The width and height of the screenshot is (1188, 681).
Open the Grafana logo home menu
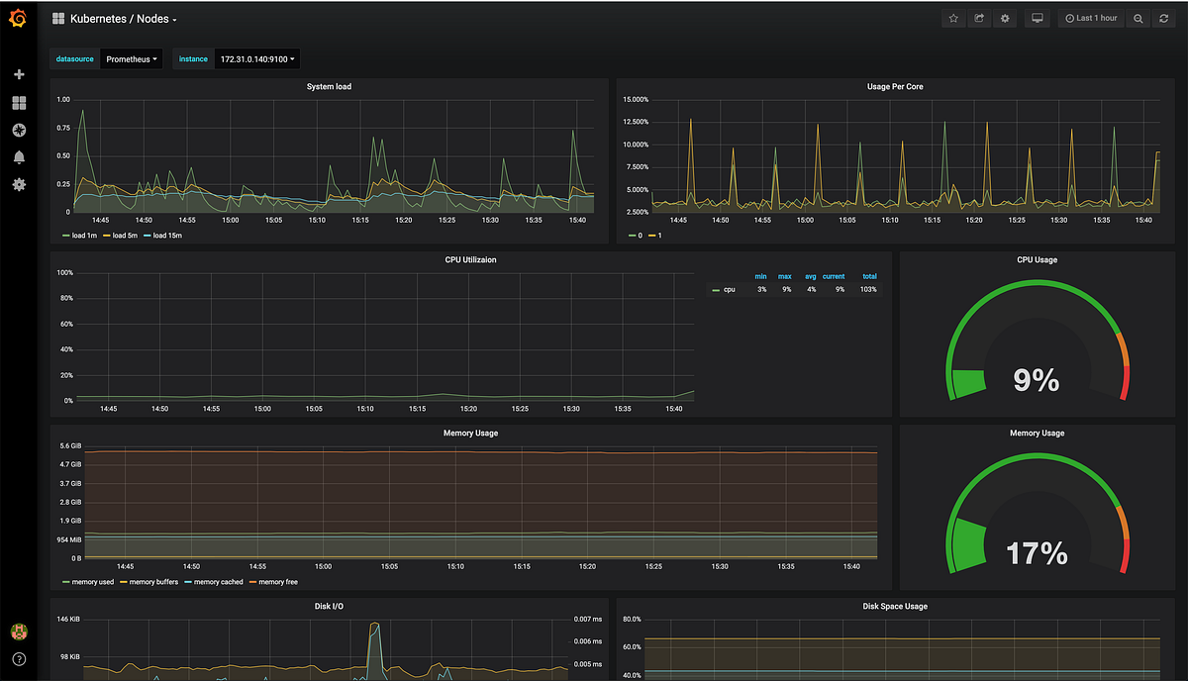click(18, 19)
